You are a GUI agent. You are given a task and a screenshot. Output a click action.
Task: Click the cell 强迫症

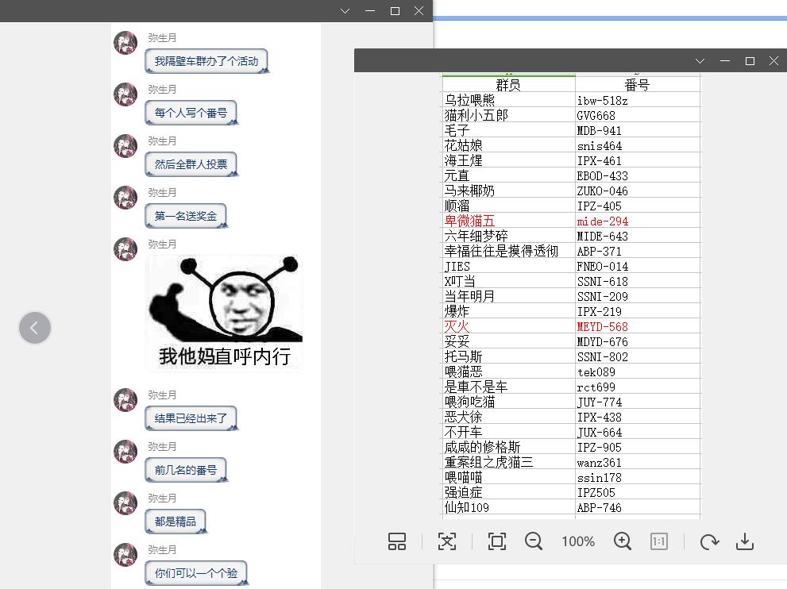pos(508,491)
